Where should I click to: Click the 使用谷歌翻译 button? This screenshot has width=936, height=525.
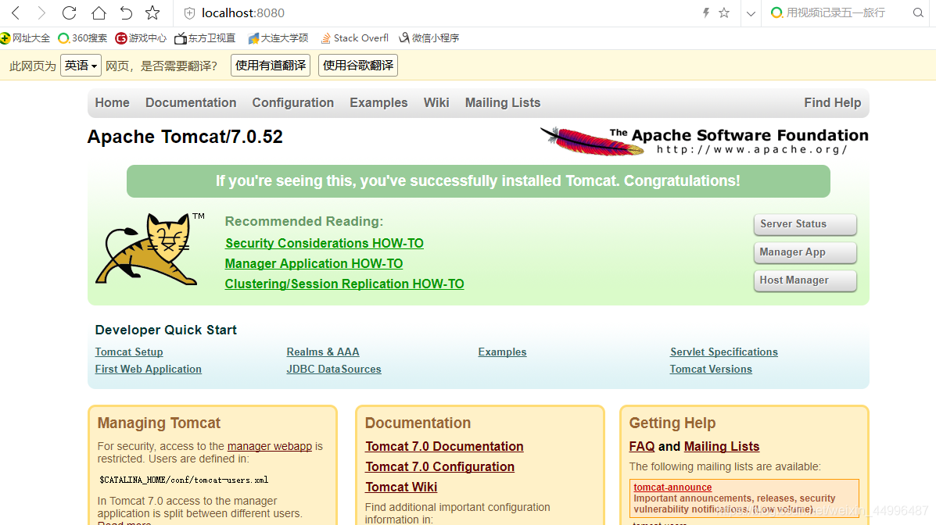(x=358, y=66)
